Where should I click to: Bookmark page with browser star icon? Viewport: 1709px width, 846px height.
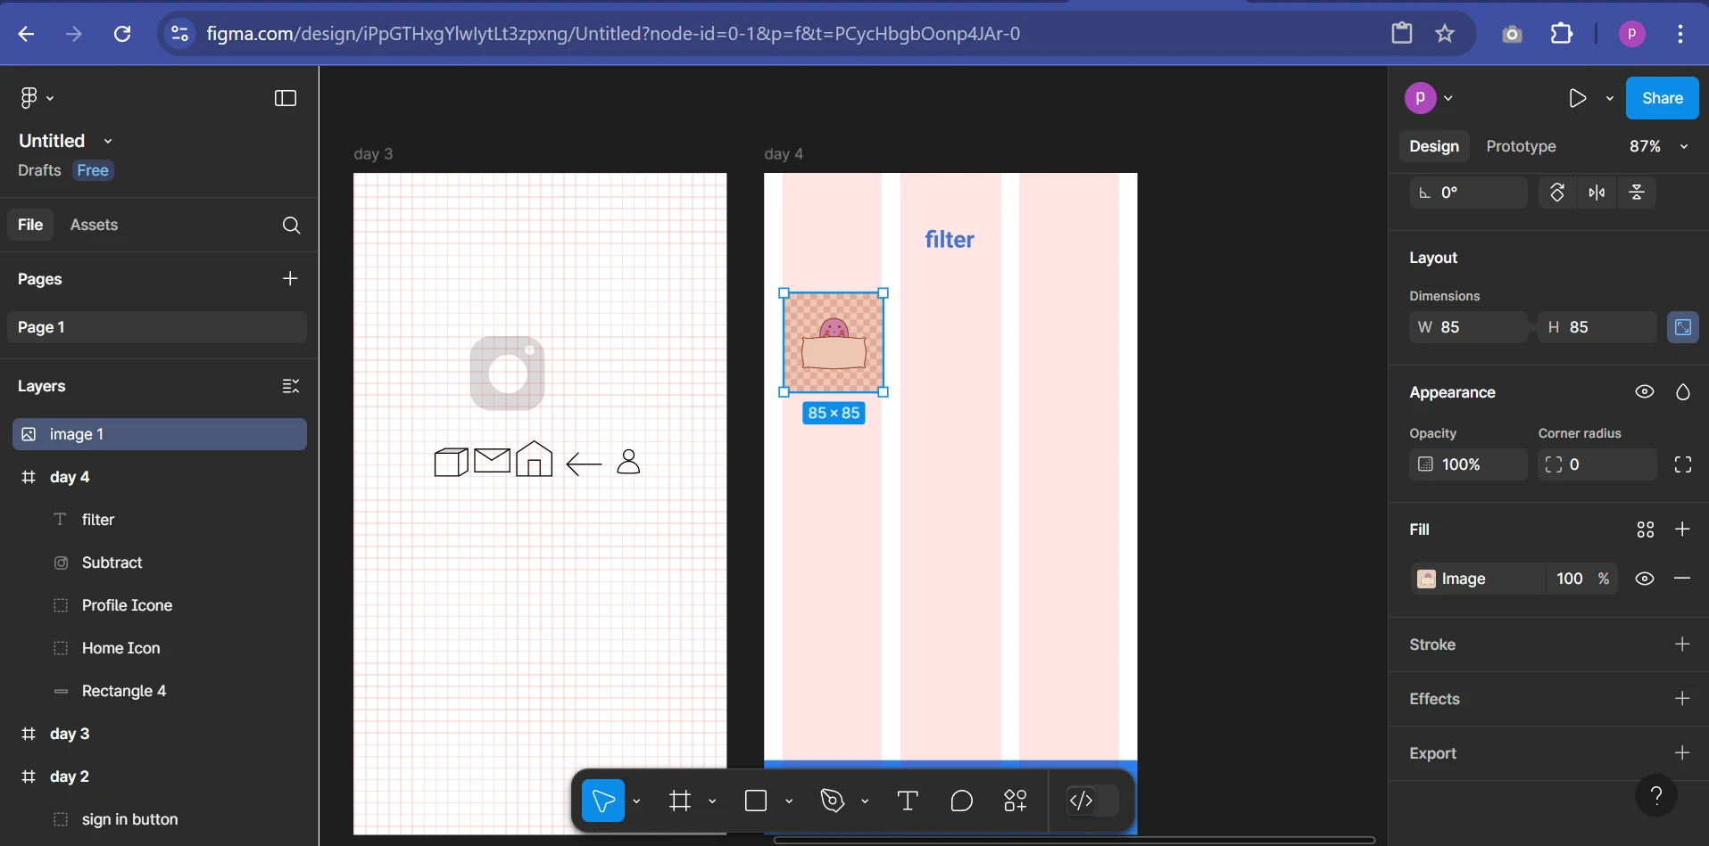click(x=1445, y=34)
